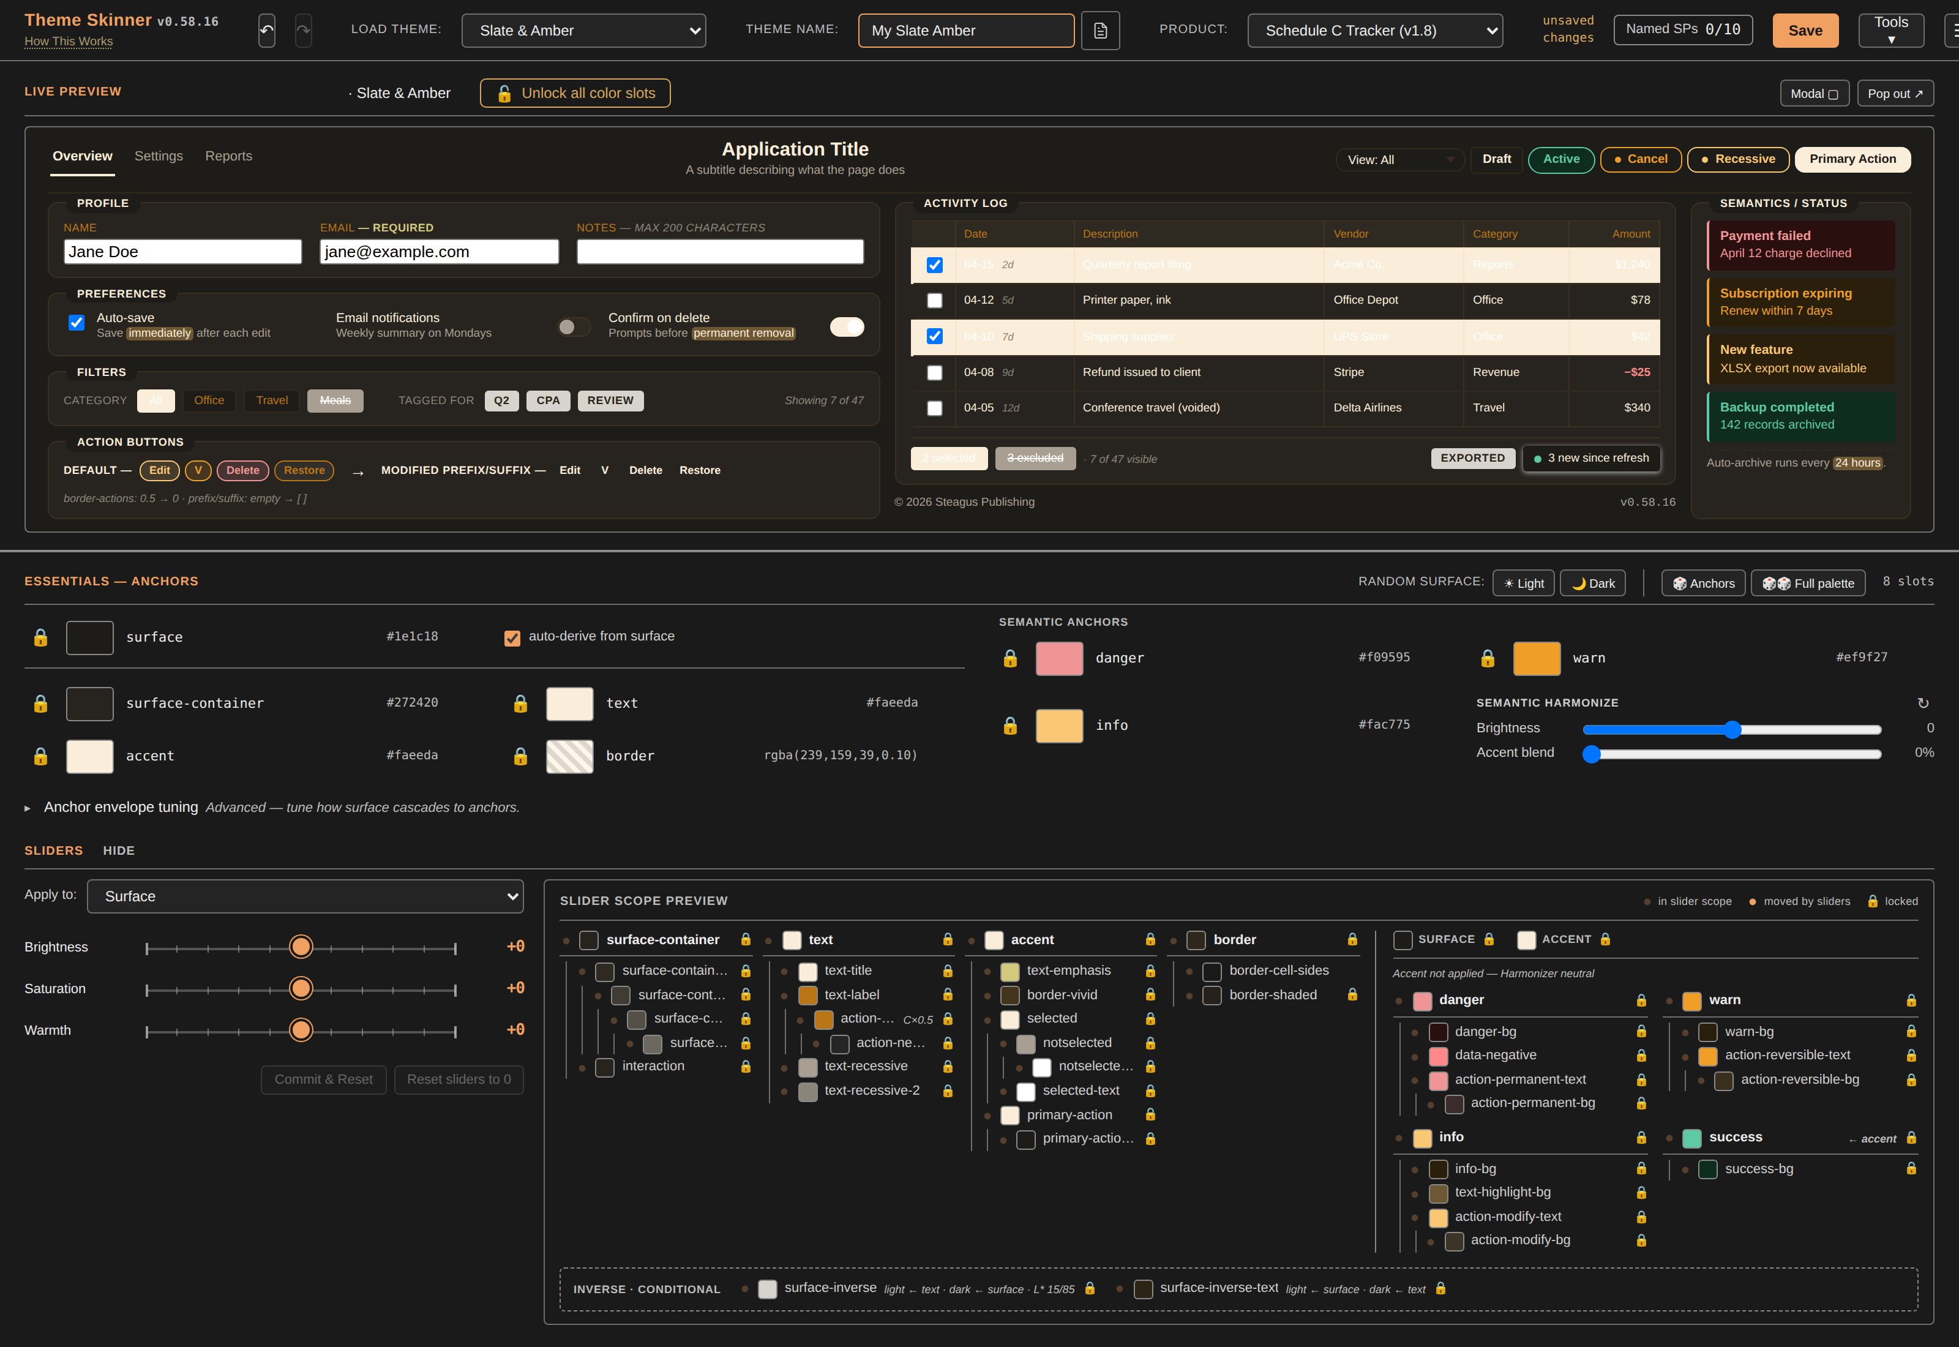Toggle Confirm on delete switch
Viewport: 1959px width, 1347px height.
pos(846,326)
